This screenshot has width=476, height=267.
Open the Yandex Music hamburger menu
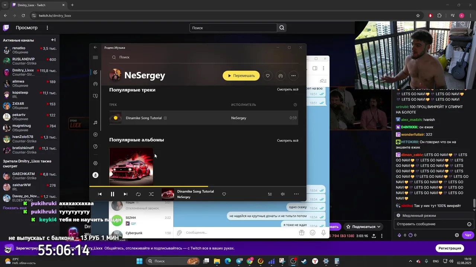click(x=95, y=57)
